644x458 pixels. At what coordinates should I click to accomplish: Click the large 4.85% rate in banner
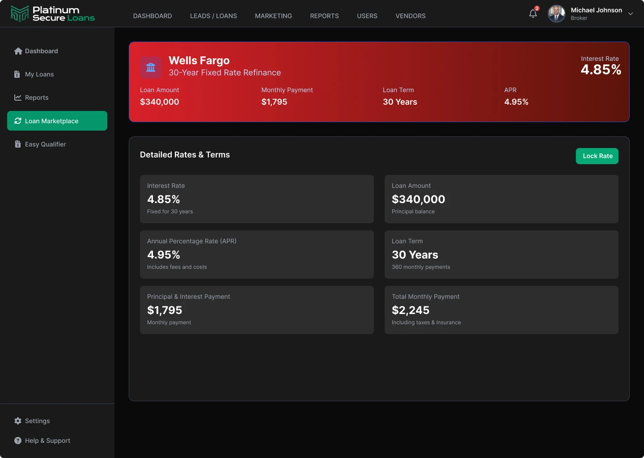coord(601,70)
